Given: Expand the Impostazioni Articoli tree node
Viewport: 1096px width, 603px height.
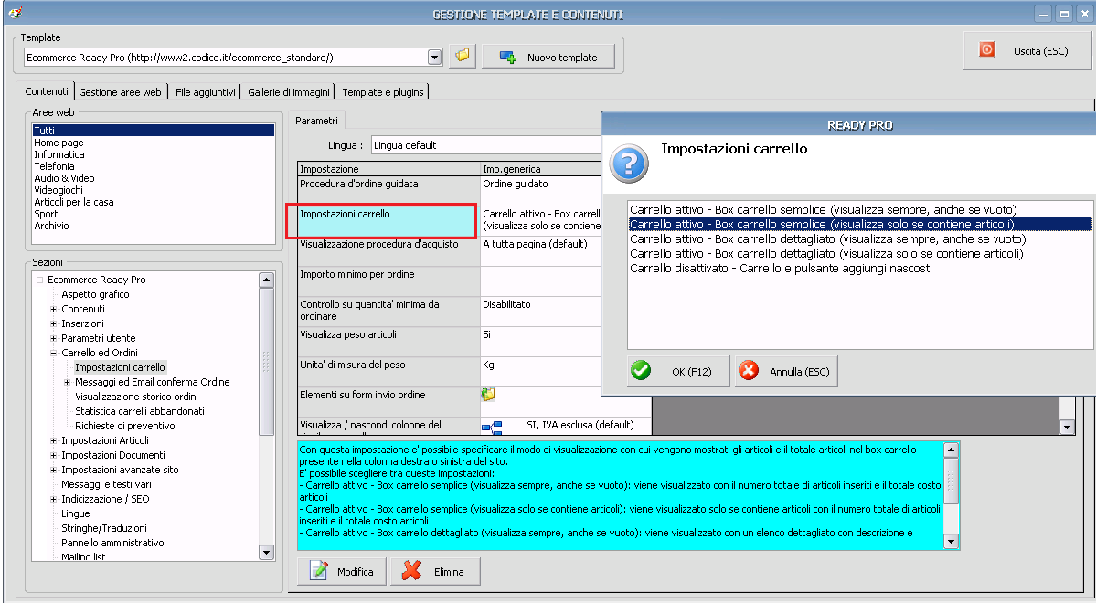Looking at the screenshot, I should [x=54, y=441].
